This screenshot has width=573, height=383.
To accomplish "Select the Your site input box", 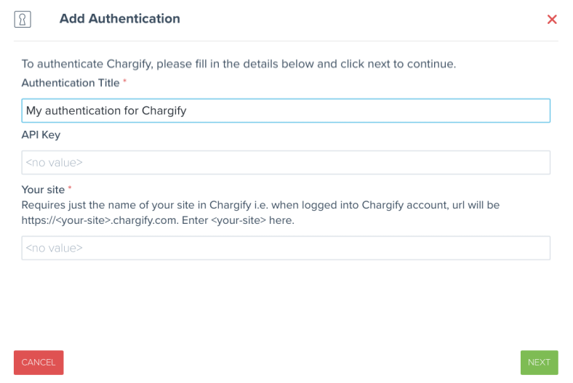I will point(286,248).
